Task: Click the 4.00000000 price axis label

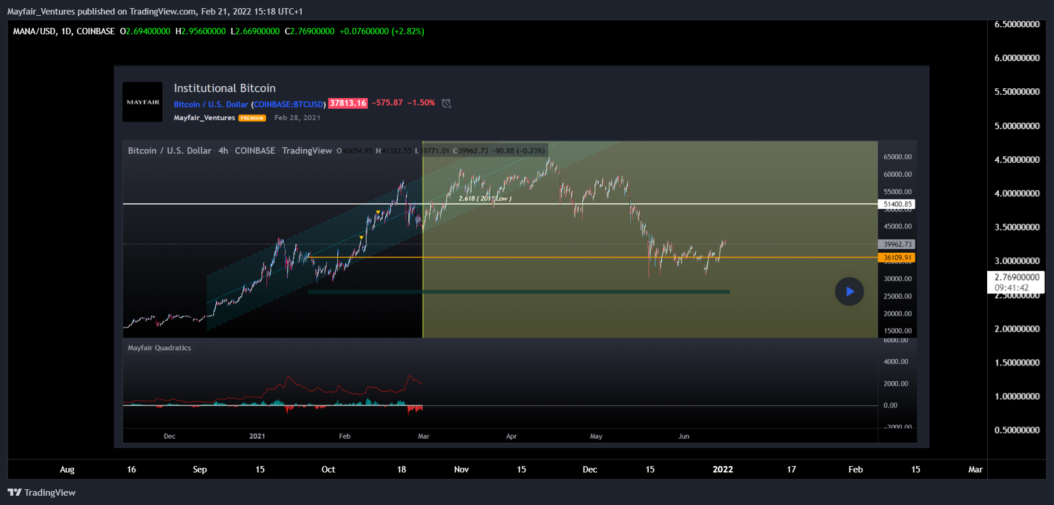Action: tap(1017, 193)
